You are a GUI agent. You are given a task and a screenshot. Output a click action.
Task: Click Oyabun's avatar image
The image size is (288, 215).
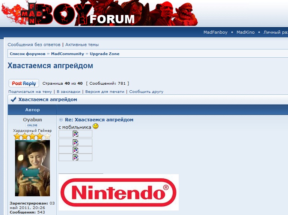click(32, 168)
